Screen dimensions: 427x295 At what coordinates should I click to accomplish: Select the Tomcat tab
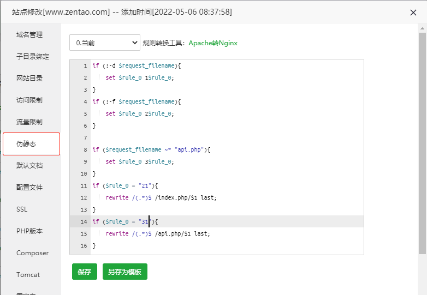click(x=28, y=275)
